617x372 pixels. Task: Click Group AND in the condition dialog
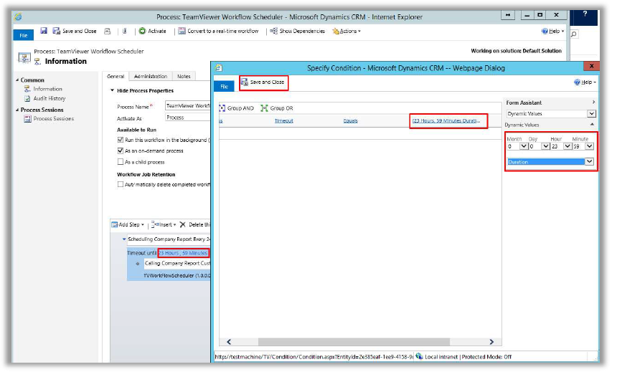click(236, 108)
